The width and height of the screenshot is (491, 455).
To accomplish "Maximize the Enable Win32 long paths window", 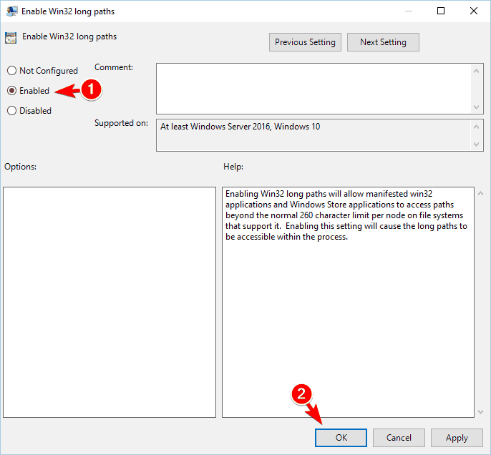I will coord(441,11).
